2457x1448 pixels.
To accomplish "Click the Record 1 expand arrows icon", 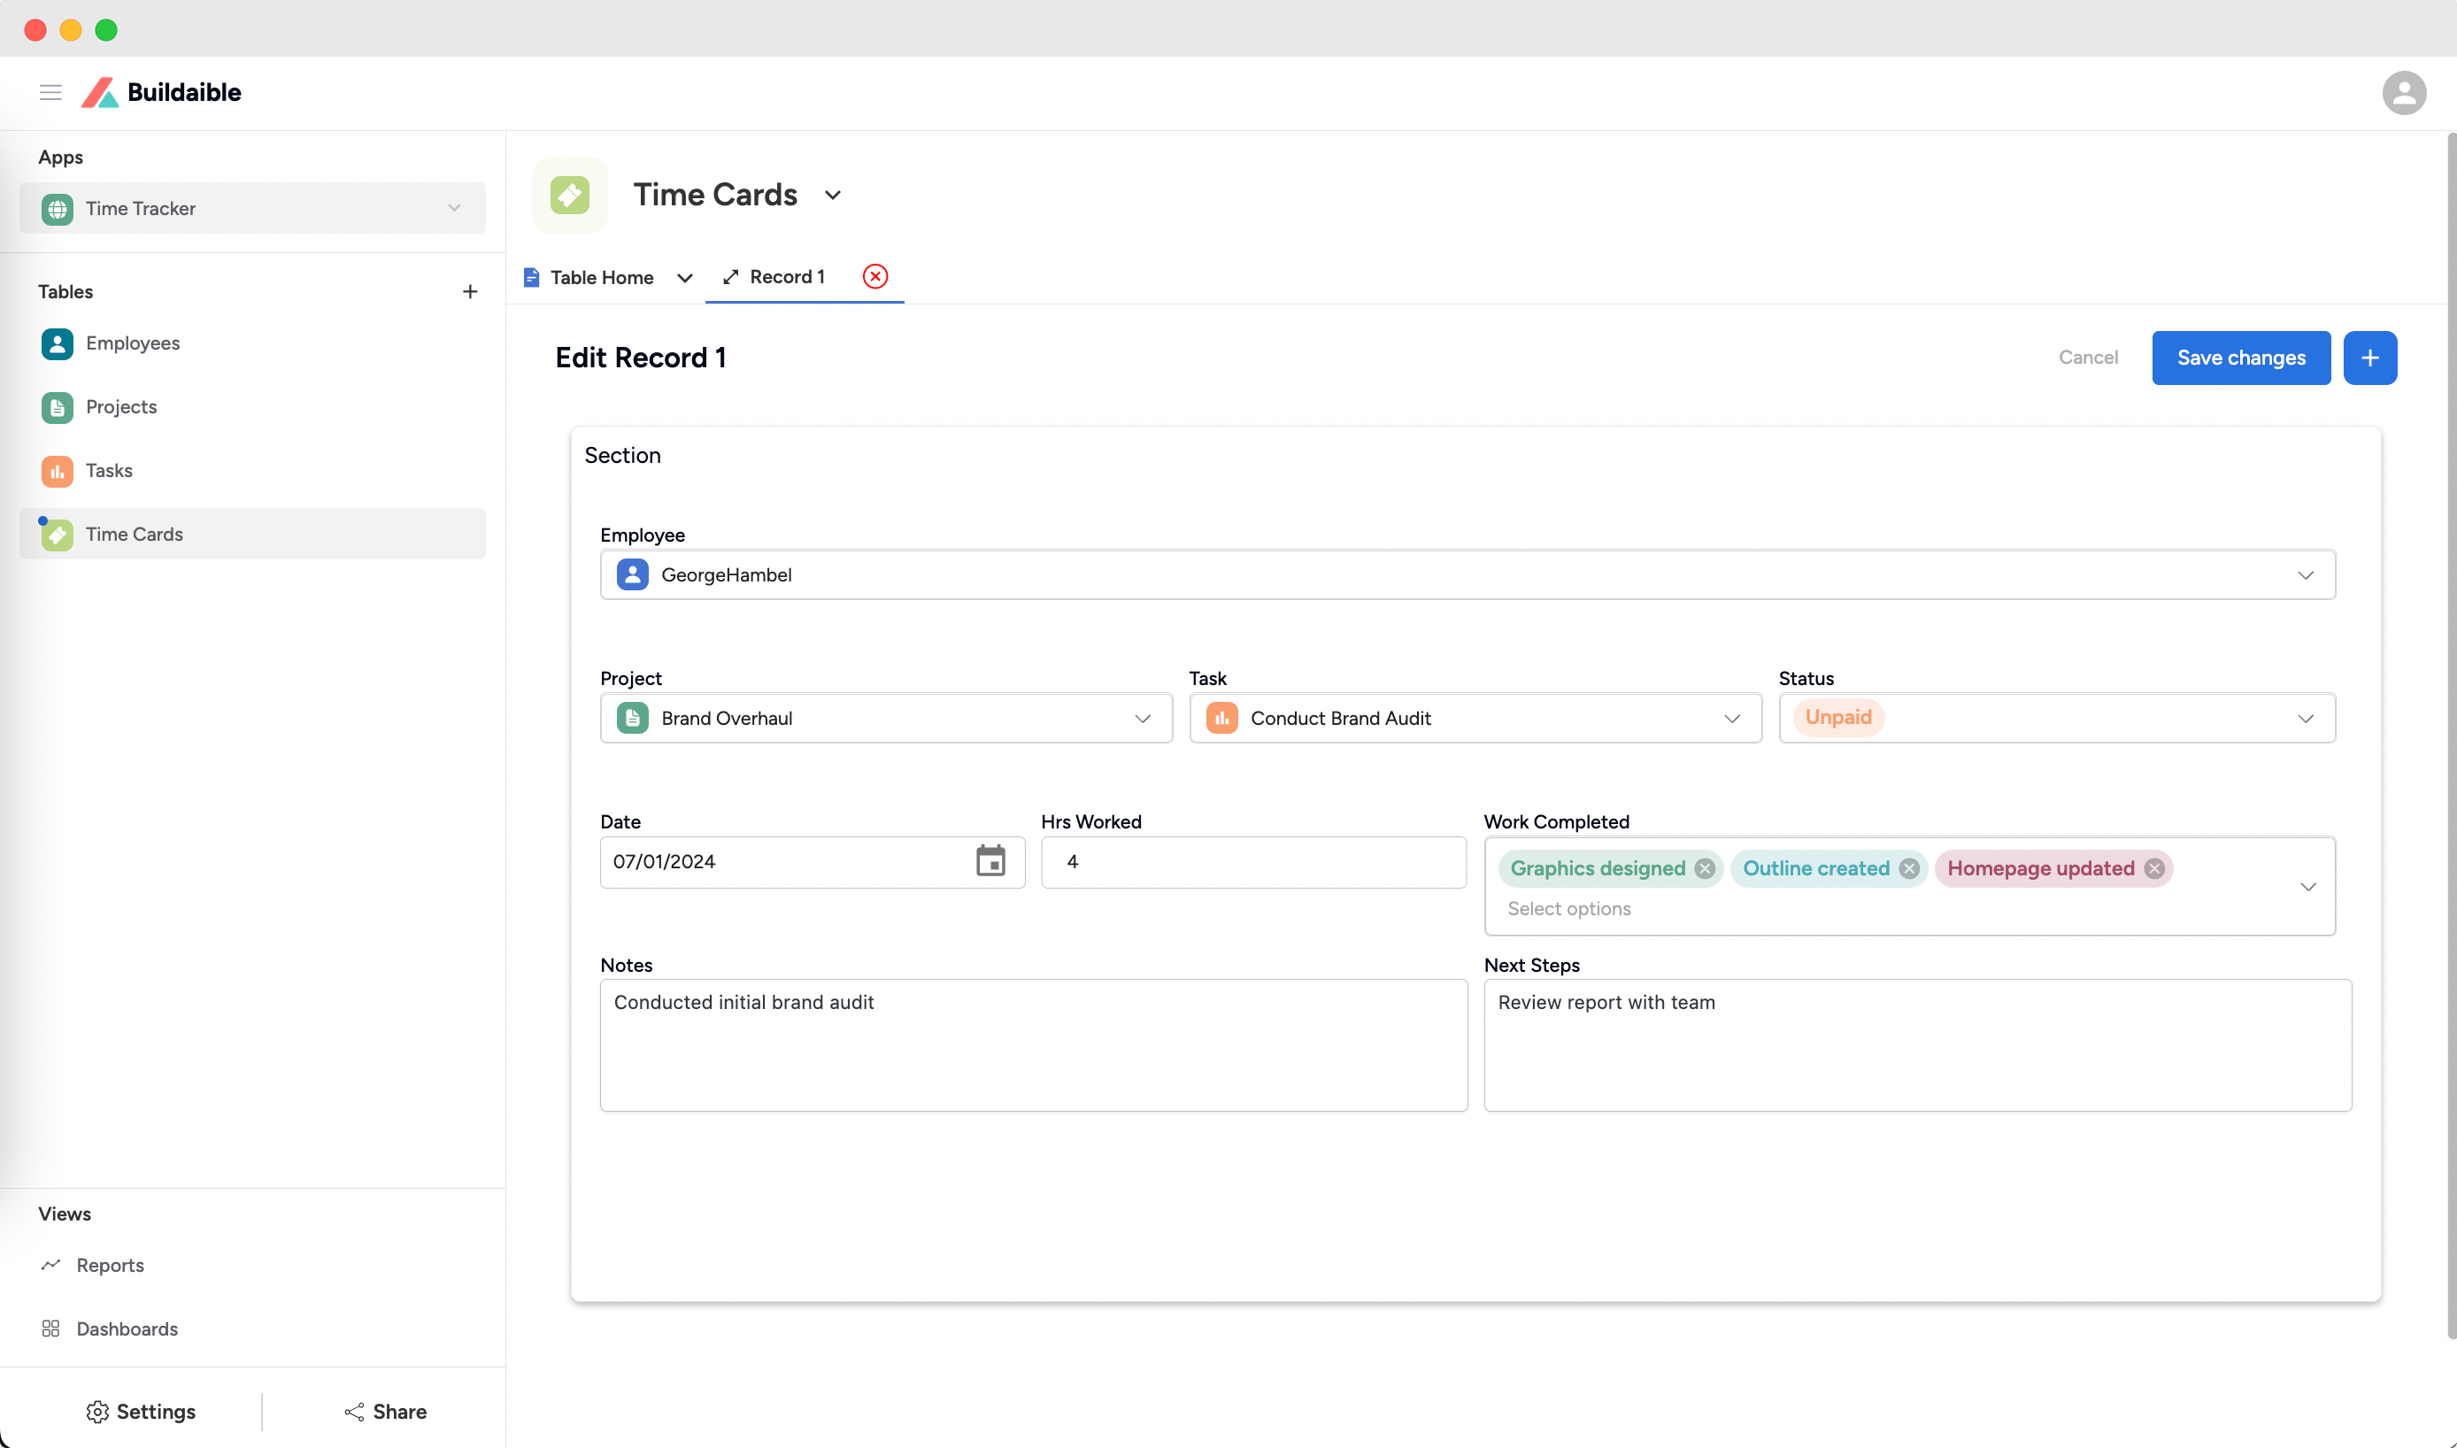I will pyautogui.click(x=730, y=277).
